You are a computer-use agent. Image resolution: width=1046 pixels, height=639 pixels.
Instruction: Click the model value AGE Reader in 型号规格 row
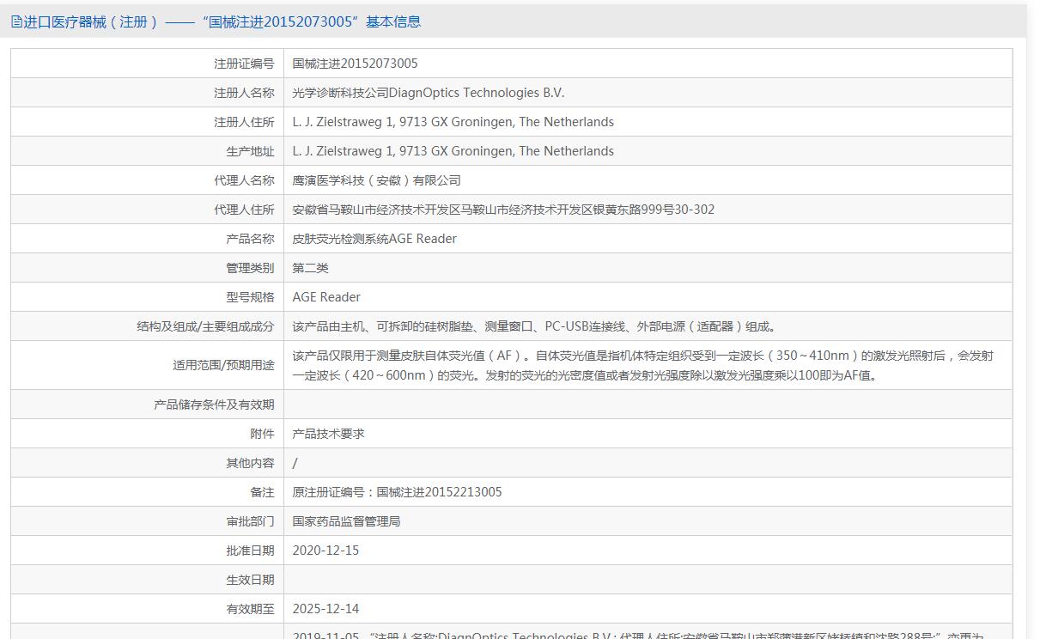[326, 297]
